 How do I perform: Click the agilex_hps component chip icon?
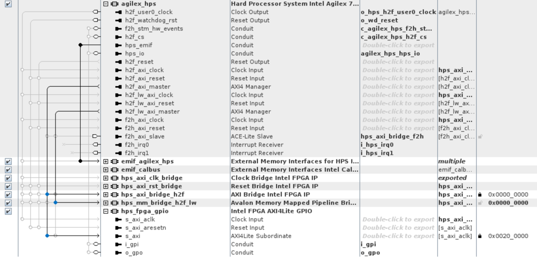115,4
